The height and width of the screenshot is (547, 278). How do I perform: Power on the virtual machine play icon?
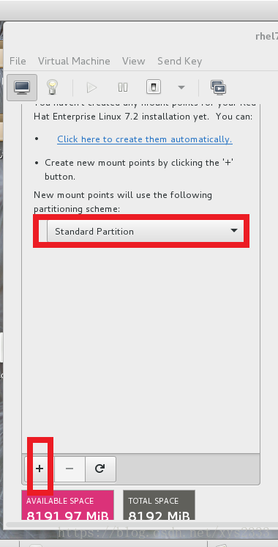point(91,87)
